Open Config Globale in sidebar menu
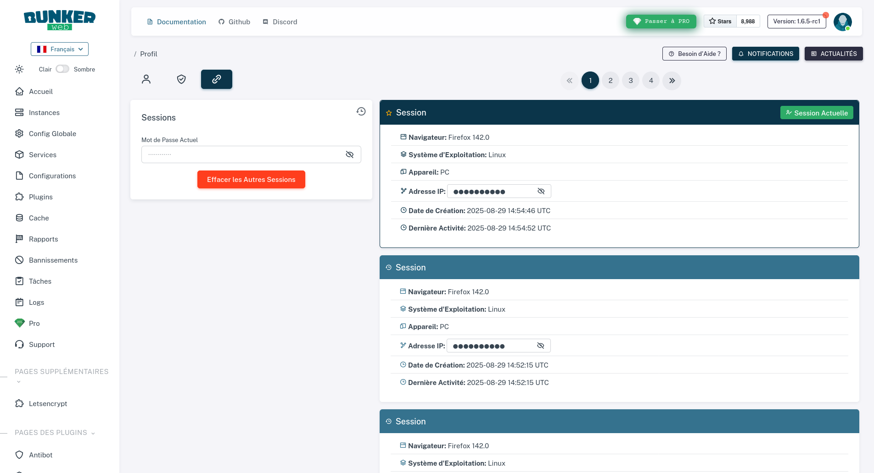This screenshot has height=473, width=874. 52,133
